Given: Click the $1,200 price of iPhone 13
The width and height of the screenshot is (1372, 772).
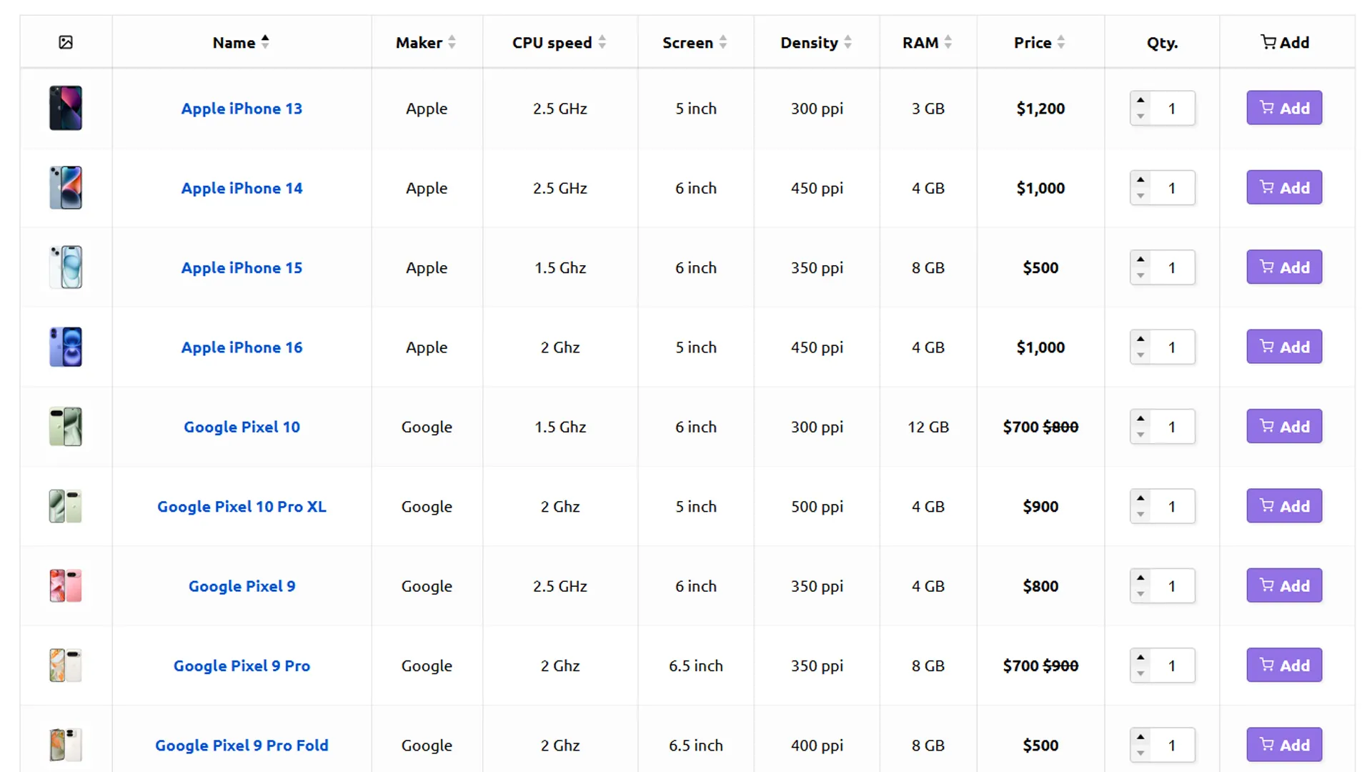Looking at the screenshot, I should 1040,109.
